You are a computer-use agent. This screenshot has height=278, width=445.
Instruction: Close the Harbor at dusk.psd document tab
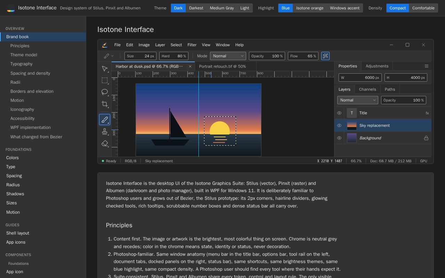coord(190,66)
